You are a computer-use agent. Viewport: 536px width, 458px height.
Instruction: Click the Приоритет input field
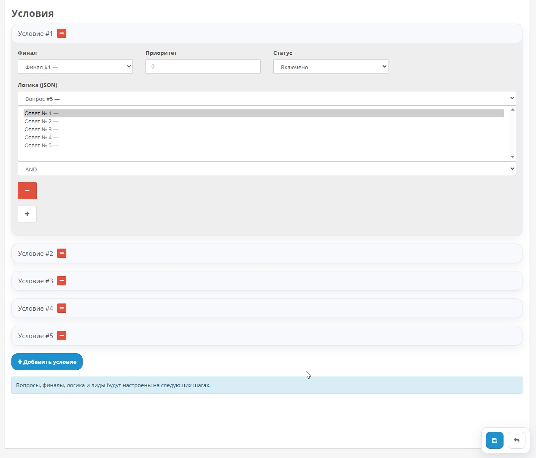[x=203, y=67]
